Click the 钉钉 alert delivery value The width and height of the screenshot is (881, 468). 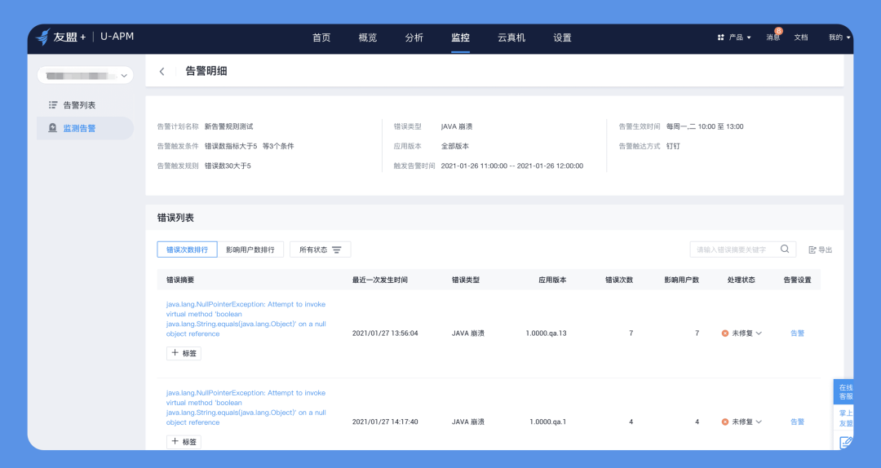pos(673,146)
